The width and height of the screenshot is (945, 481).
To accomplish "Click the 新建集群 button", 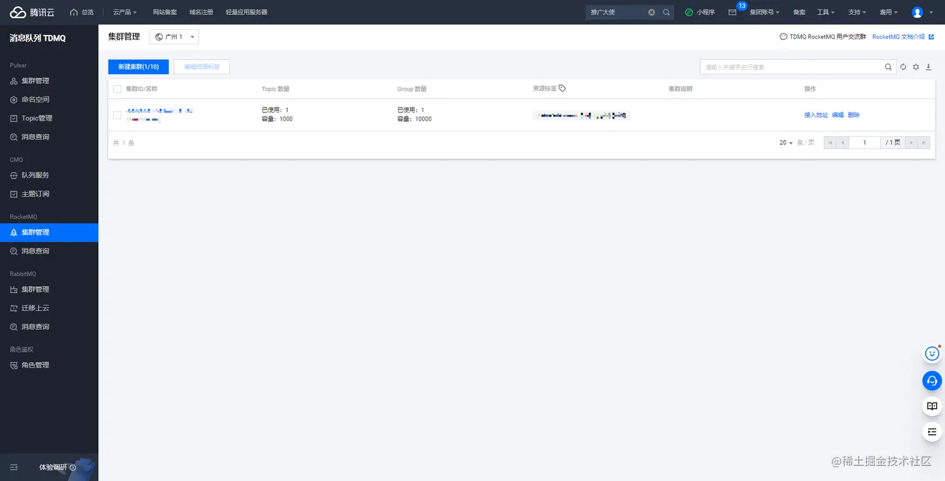I will (138, 67).
